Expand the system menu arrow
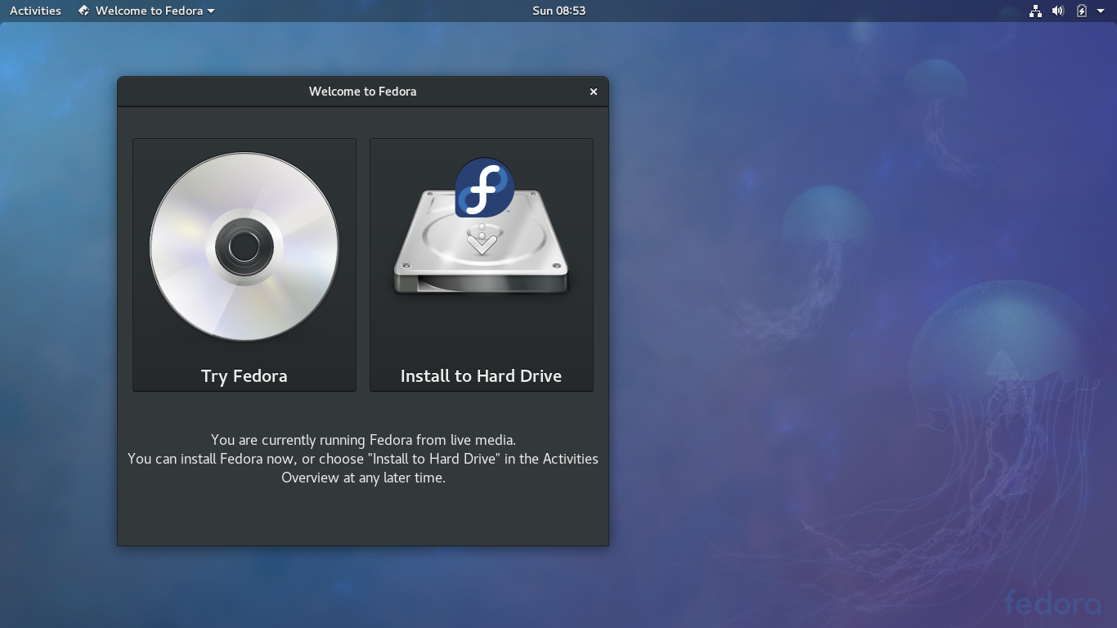The height and width of the screenshot is (628, 1117). [1101, 11]
